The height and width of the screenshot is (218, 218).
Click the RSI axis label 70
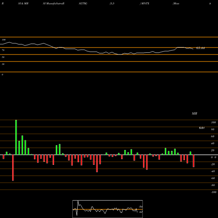point(3,50)
